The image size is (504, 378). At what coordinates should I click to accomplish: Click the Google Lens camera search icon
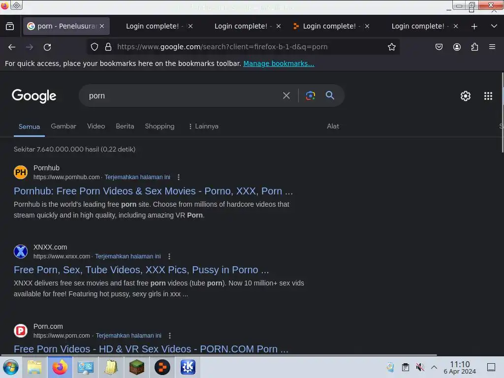(310, 95)
